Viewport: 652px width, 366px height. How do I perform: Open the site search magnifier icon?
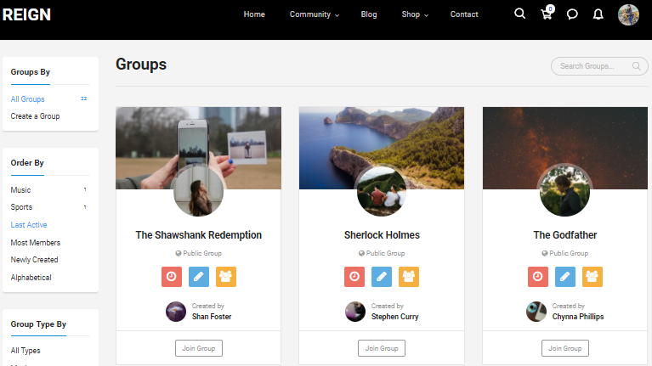[x=519, y=14]
